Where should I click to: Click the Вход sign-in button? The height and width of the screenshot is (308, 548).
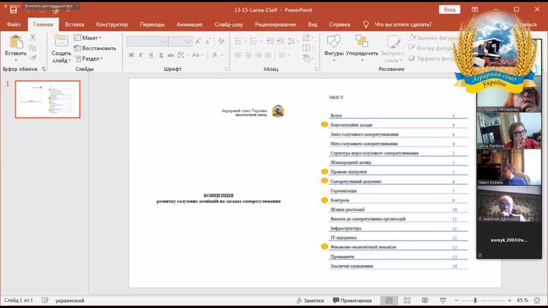[449, 10]
